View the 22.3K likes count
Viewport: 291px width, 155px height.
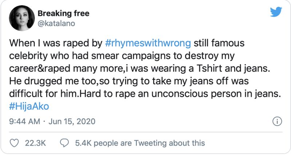[35, 143]
